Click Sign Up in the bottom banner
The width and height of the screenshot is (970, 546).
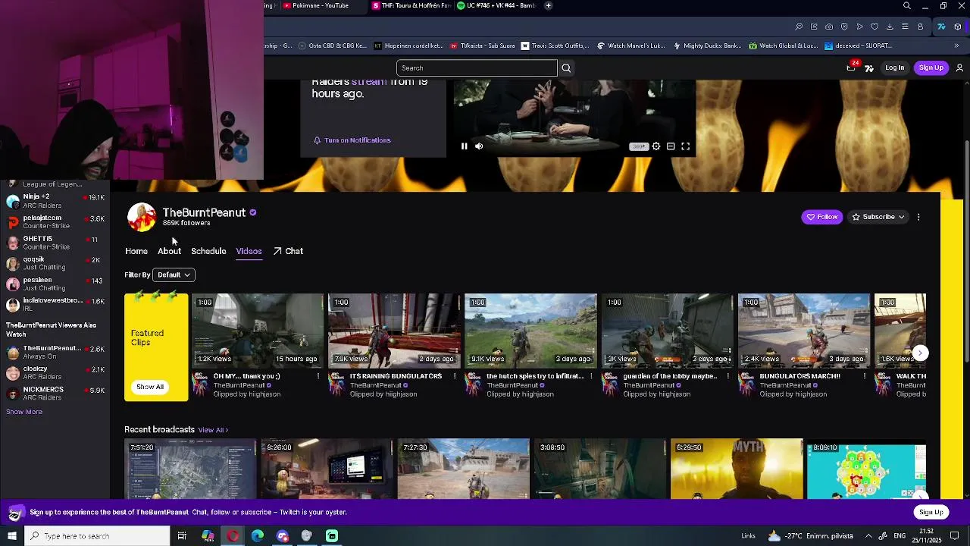tap(931, 513)
